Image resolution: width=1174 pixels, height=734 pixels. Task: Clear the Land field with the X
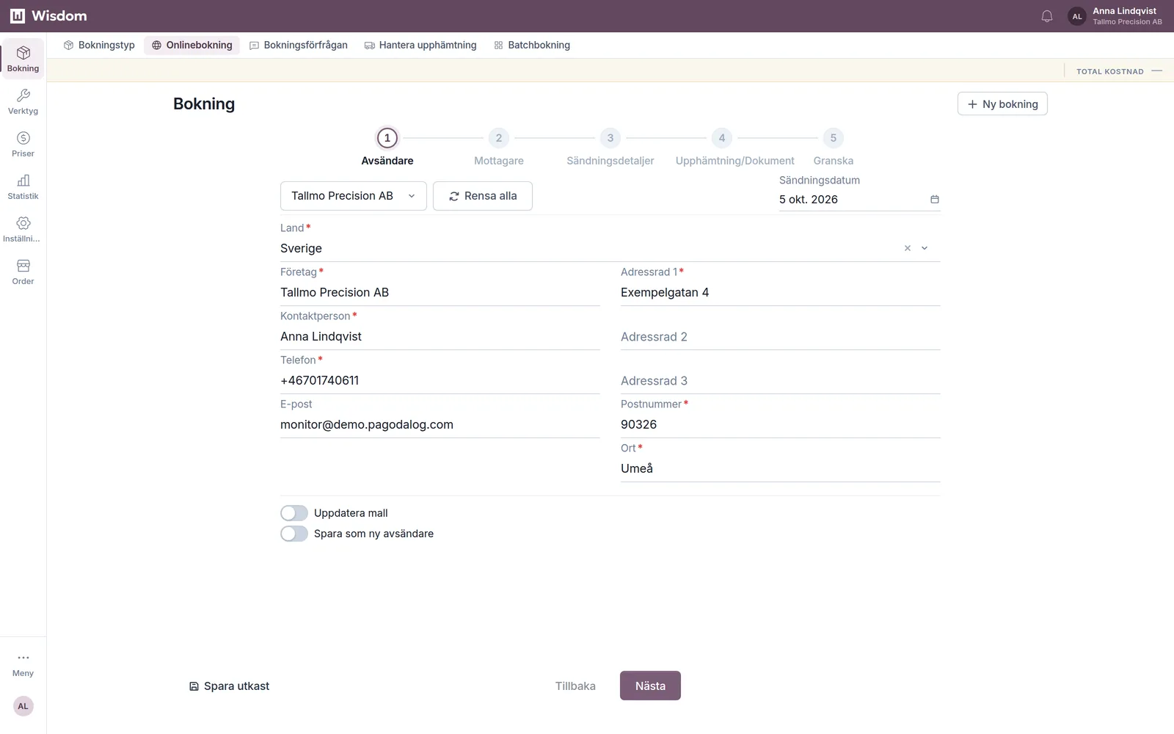908,248
